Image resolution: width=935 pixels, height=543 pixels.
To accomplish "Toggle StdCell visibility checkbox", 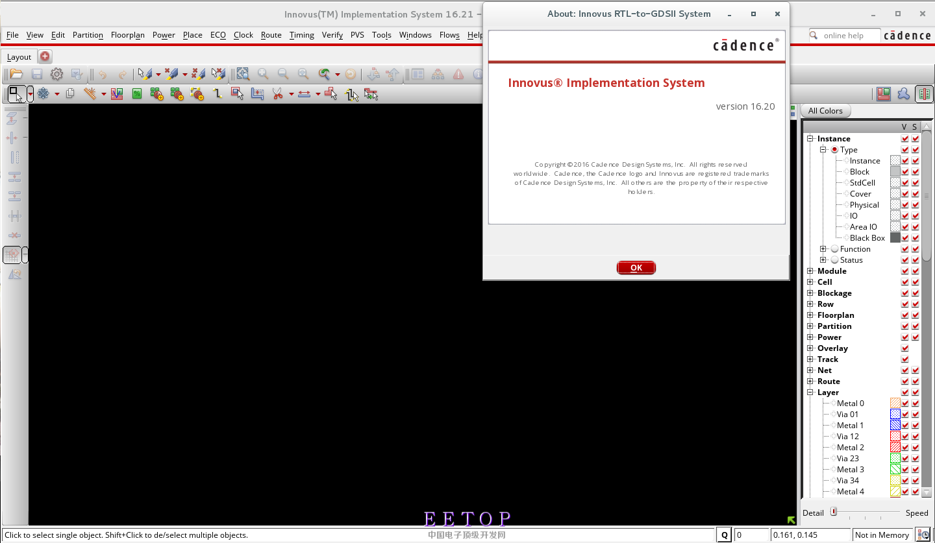I will (905, 183).
